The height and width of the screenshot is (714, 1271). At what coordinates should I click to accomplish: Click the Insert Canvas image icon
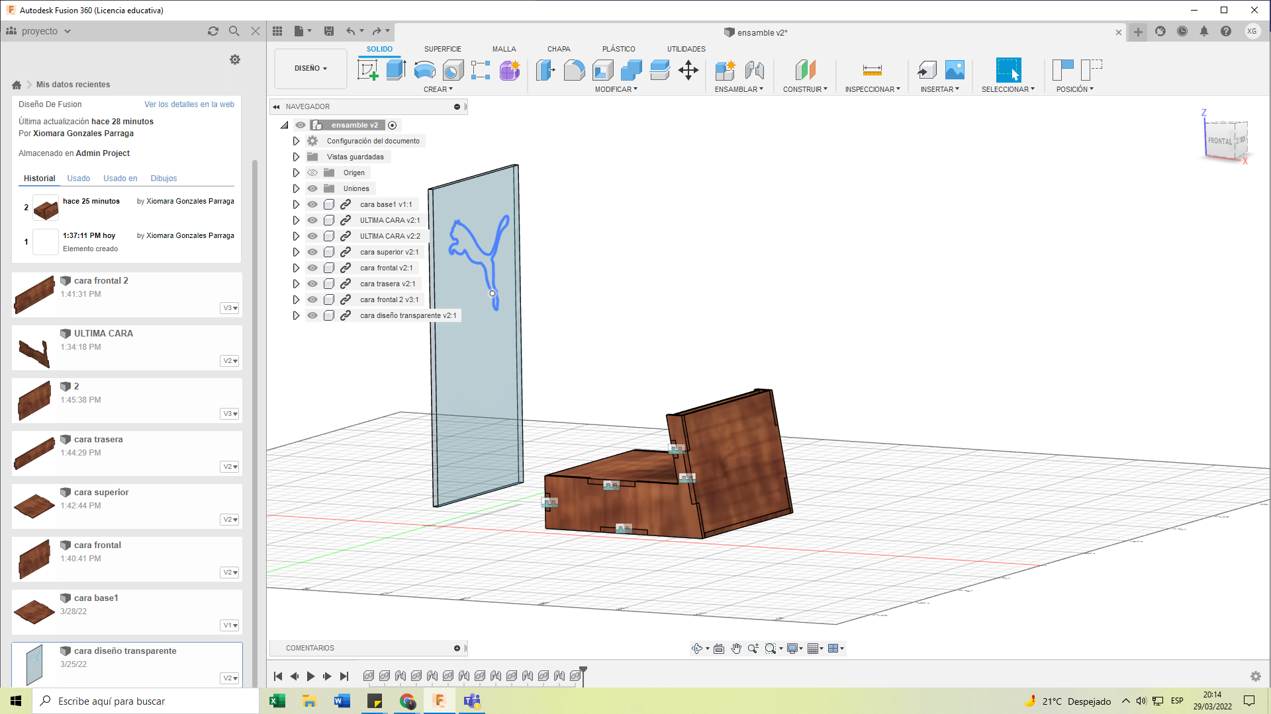point(955,69)
